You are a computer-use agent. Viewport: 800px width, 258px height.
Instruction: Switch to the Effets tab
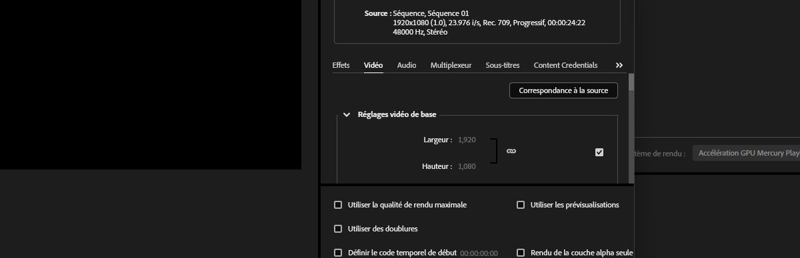(341, 65)
